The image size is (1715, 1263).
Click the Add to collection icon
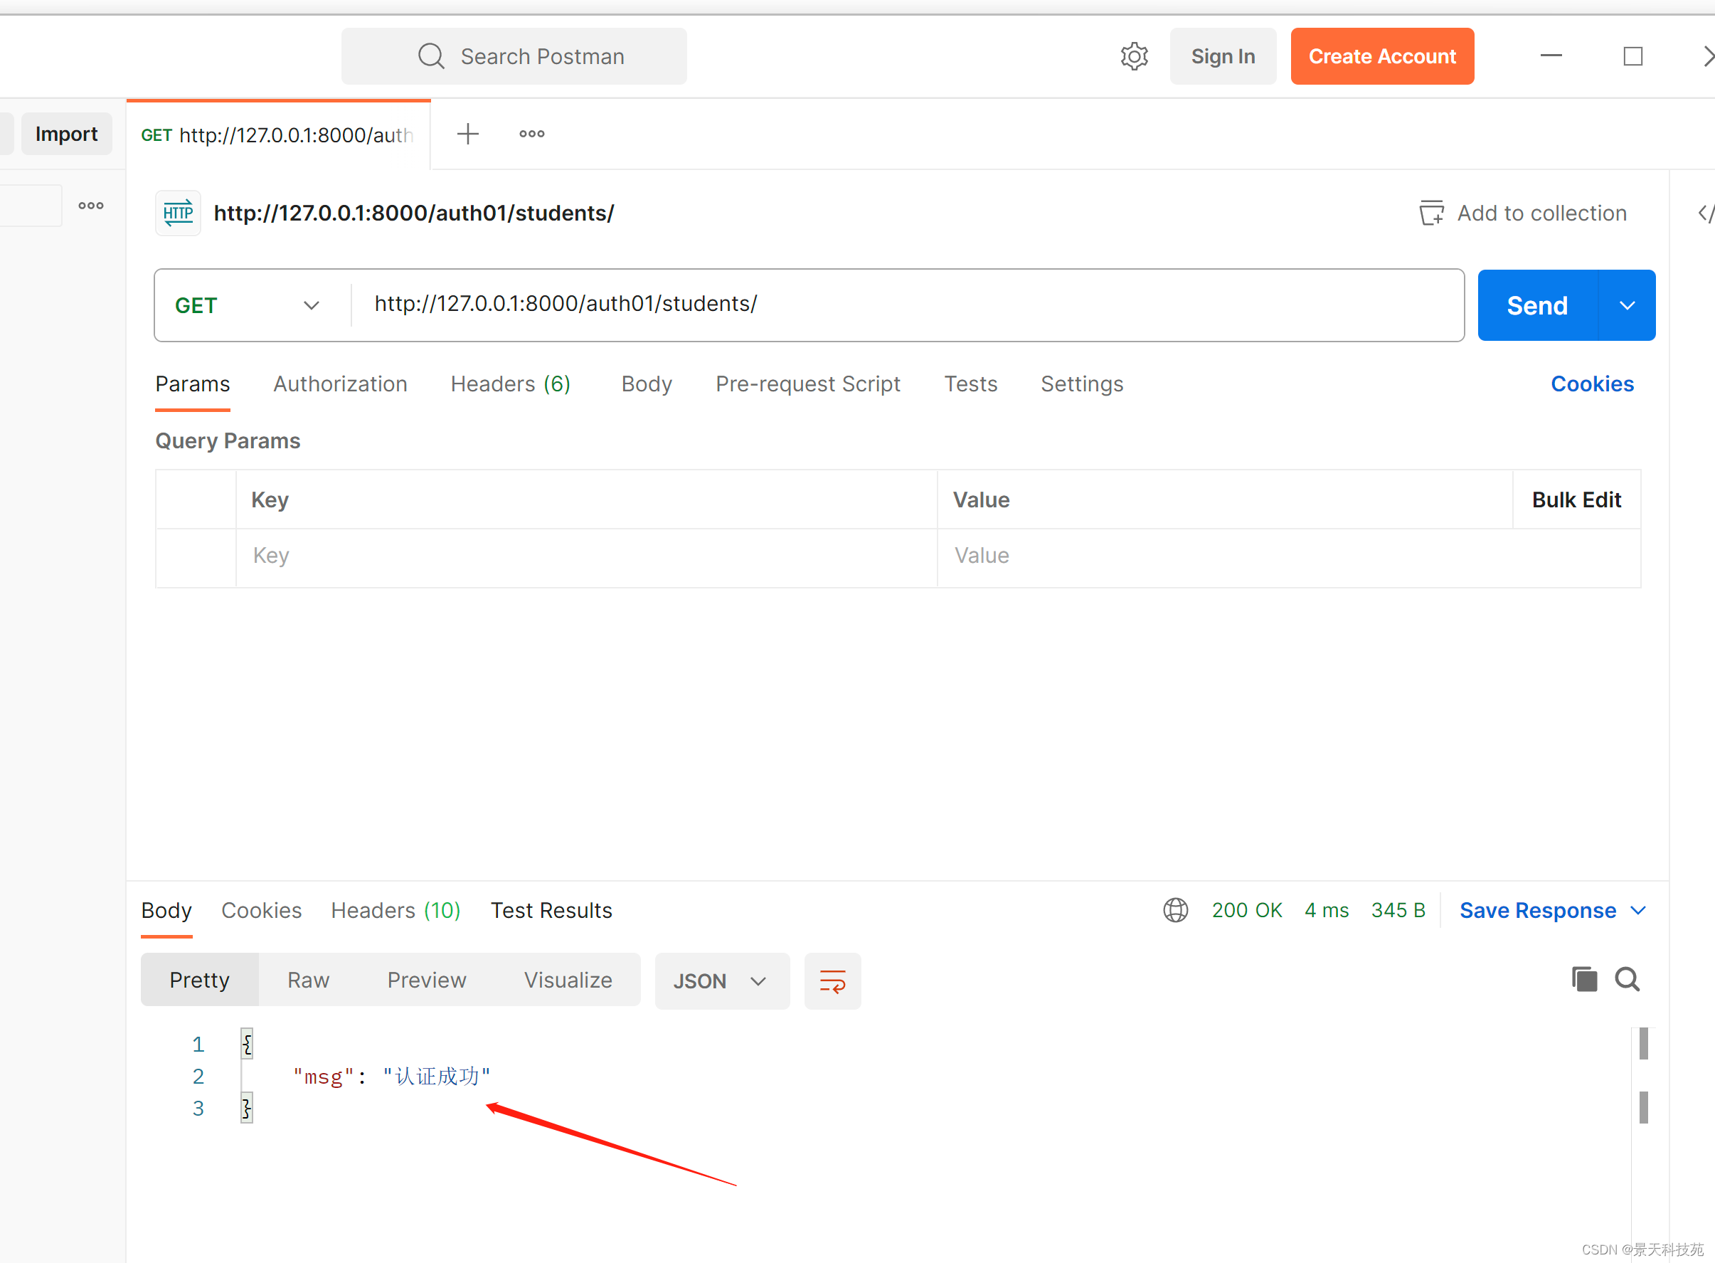[1431, 213]
